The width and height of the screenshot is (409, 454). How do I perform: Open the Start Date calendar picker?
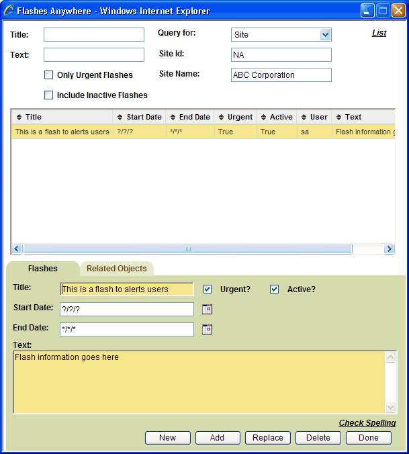tap(207, 309)
